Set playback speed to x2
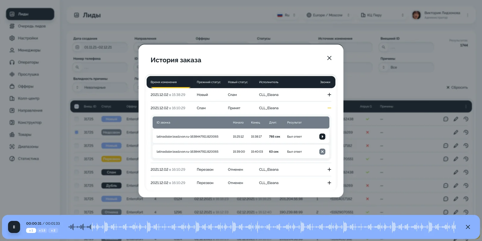Viewport: 482px width, 241px height. point(53,230)
